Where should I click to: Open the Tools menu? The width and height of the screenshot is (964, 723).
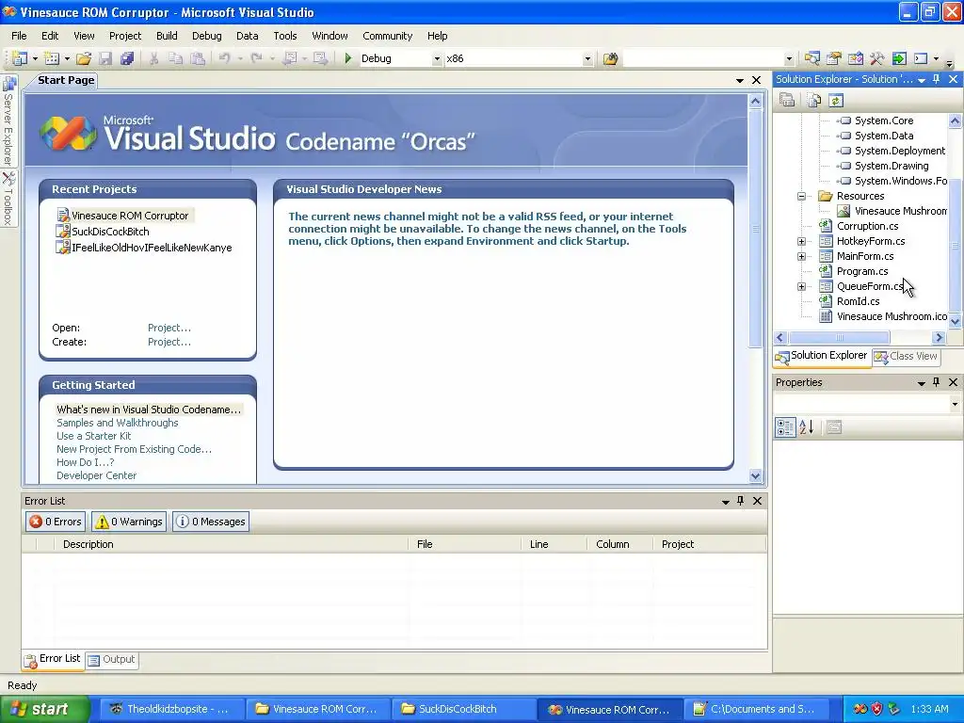284,36
